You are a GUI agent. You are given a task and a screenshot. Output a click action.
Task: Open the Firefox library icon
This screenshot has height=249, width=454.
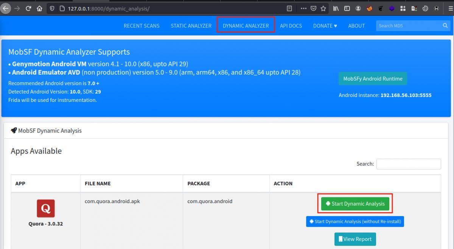point(336,8)
